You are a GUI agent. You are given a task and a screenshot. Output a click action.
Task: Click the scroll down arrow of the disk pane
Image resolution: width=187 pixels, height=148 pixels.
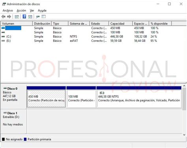184,135
